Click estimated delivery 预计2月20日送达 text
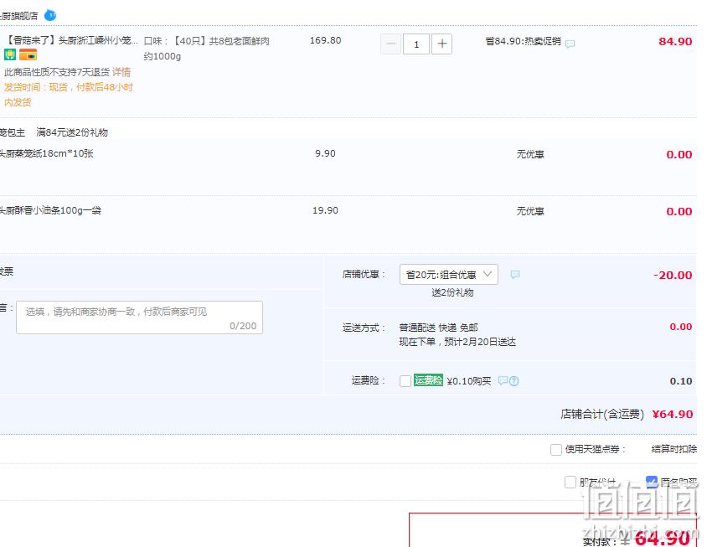The width and height of the screenshot is (707, 547). coord(480,342)
